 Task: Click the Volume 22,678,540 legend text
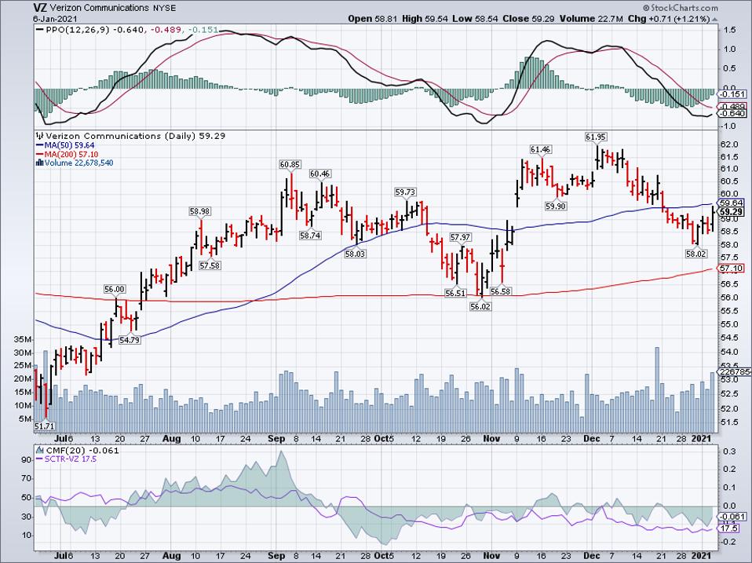79,163
